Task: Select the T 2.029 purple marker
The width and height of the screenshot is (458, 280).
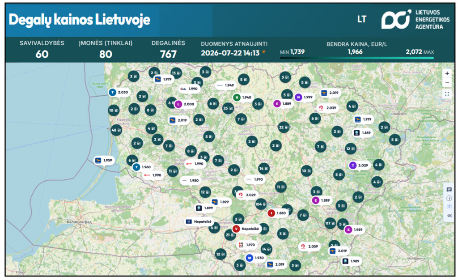Action: 360,165
